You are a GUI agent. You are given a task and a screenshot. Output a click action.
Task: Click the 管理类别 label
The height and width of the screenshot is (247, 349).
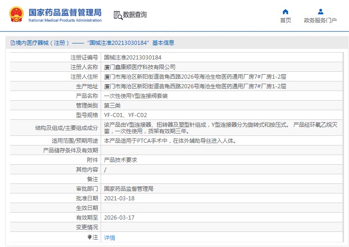click(87, 106)
